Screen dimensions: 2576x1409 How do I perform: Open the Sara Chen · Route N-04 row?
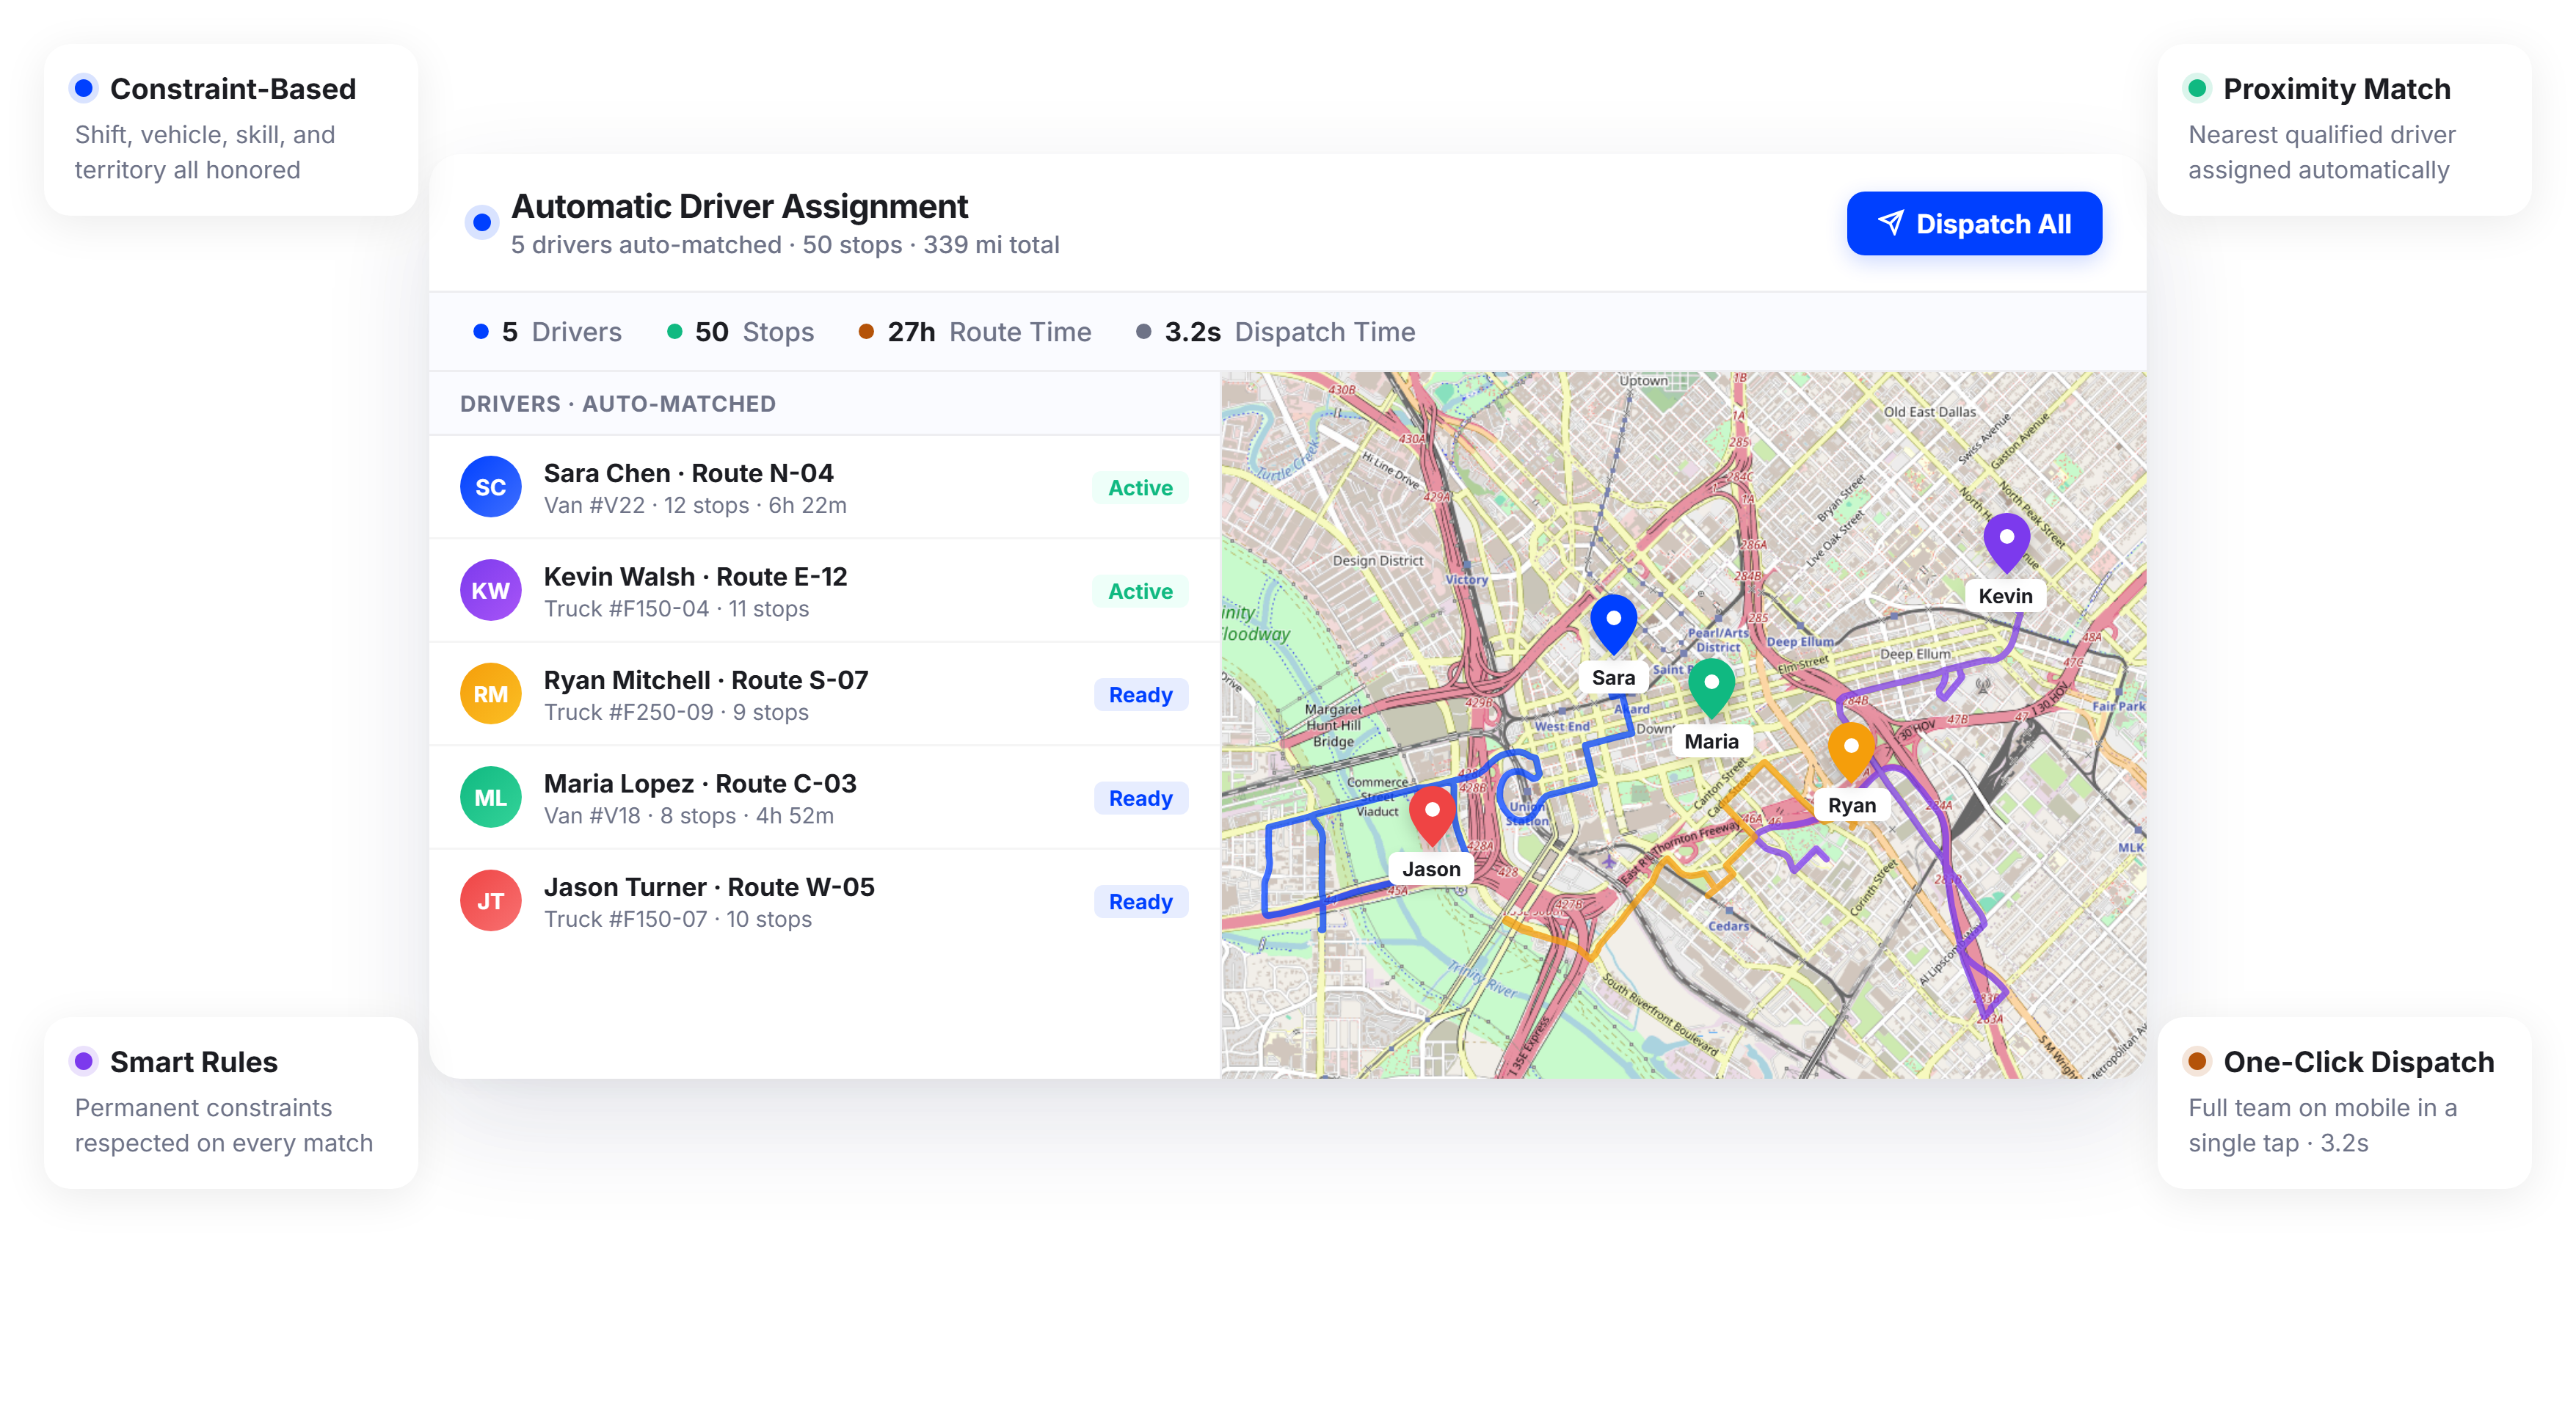[824, 487]
